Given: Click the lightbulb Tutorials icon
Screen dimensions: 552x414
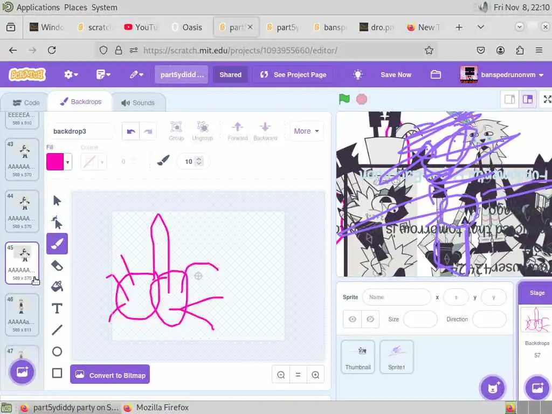Looking at the screenshot, I should tap(358, 74).
